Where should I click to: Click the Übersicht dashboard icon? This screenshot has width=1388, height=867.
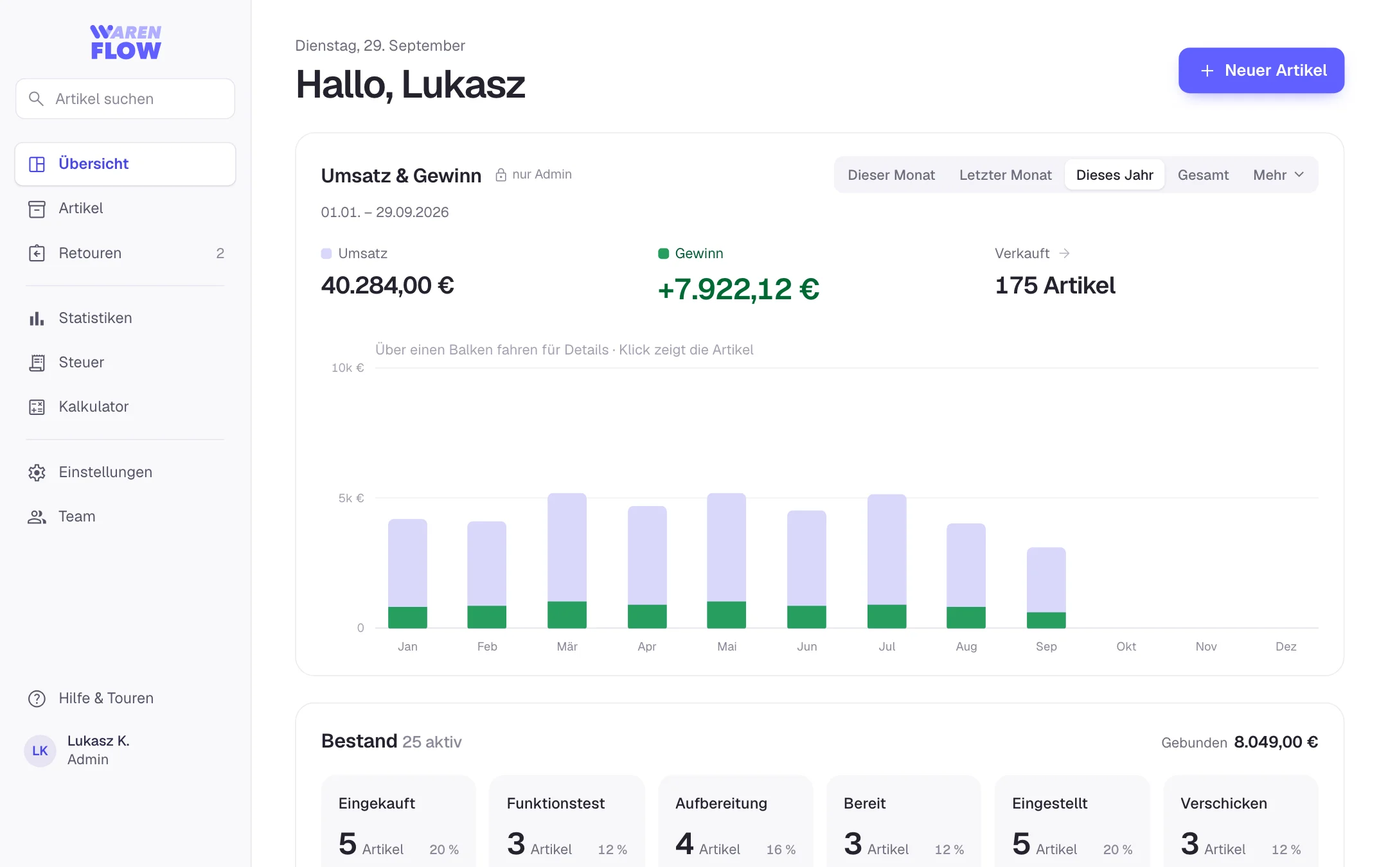(37, 164)
